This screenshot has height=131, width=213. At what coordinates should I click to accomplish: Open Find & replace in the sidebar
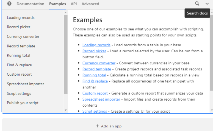pos(19,65)
